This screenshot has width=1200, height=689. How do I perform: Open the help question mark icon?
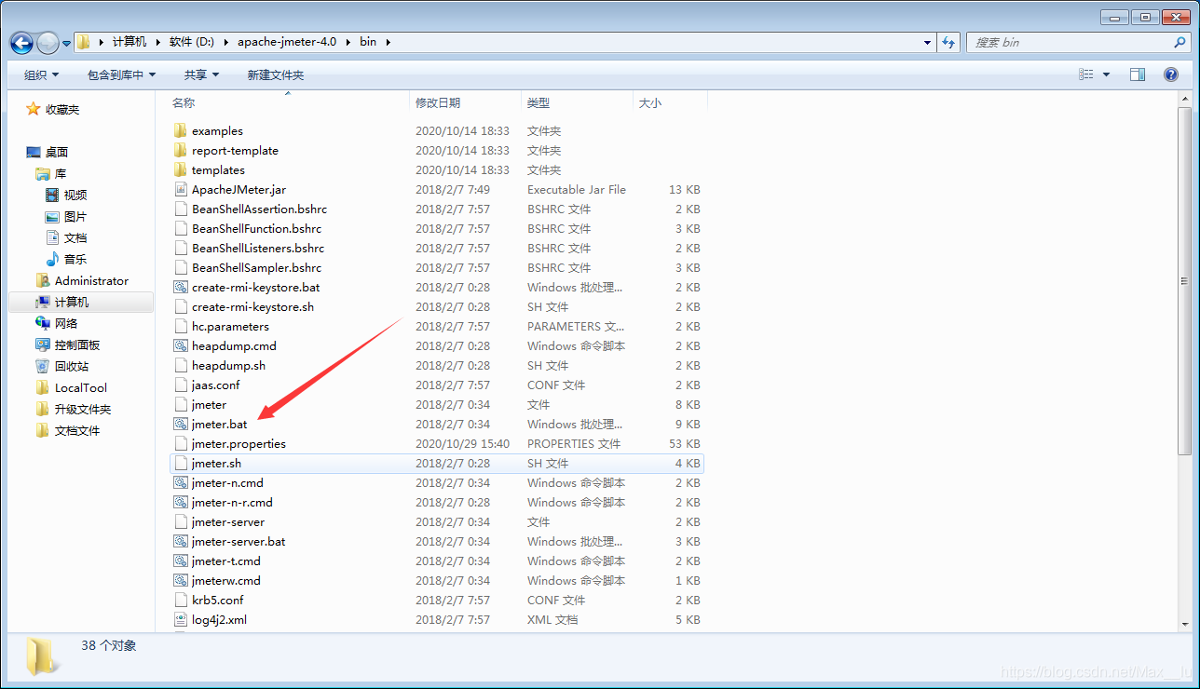1171,74
